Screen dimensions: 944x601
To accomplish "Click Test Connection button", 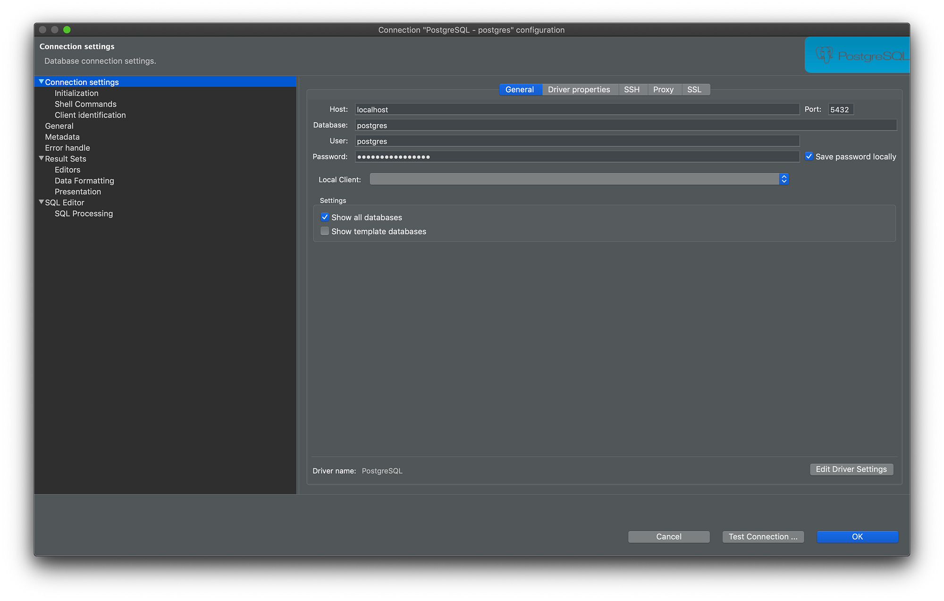I will pos(763,536).
